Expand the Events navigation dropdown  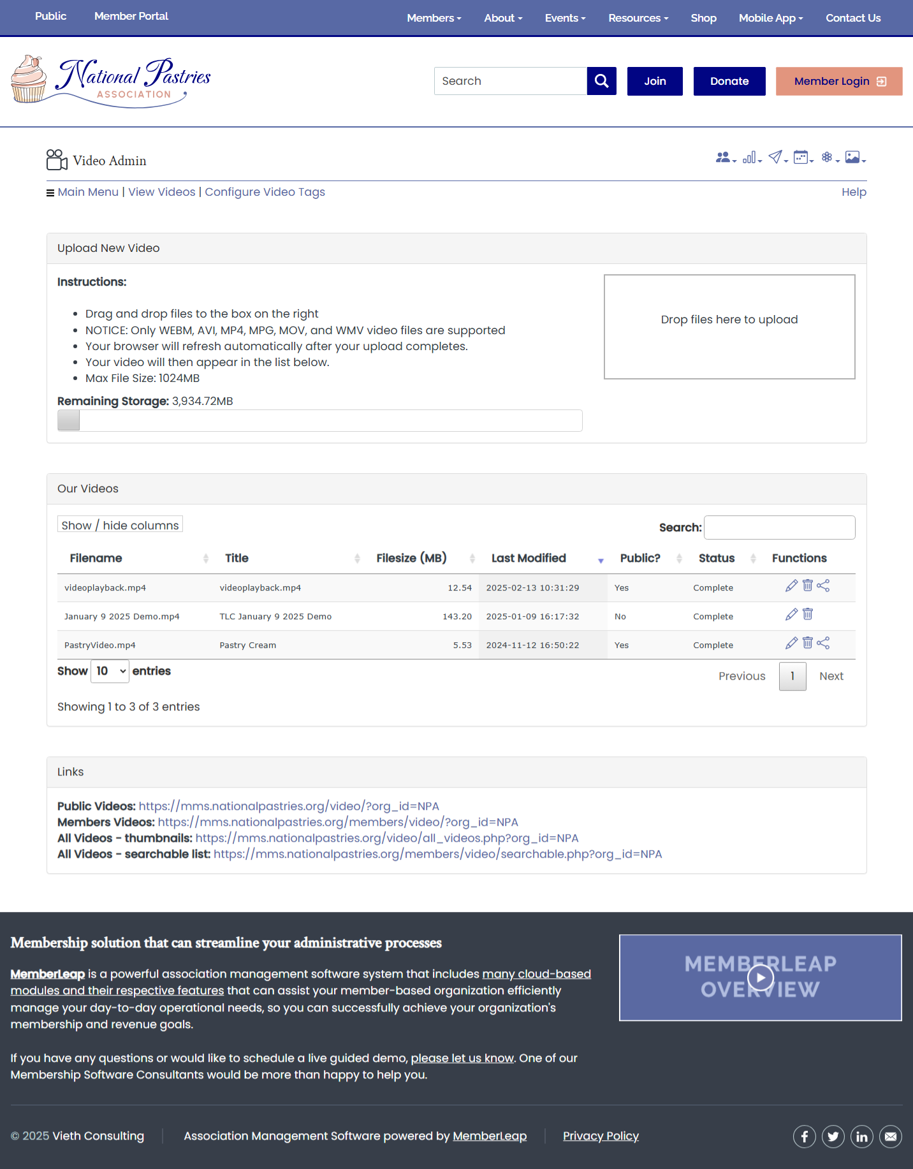coord(565,18)
